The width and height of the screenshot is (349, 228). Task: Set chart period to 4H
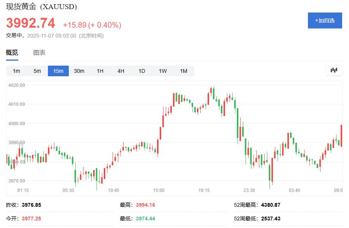coord(121,71)
